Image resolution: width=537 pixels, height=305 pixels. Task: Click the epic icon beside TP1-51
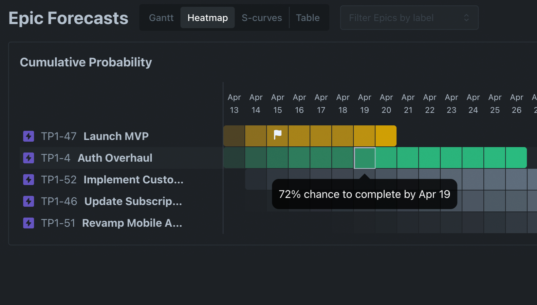(x=29, y=223)
